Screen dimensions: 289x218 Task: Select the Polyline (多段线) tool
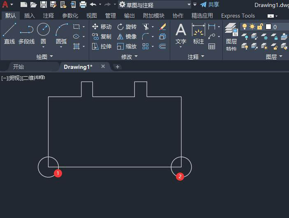(x=27, y=34)
